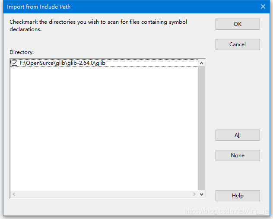
Task: Open the Help button
Action: 238,196
